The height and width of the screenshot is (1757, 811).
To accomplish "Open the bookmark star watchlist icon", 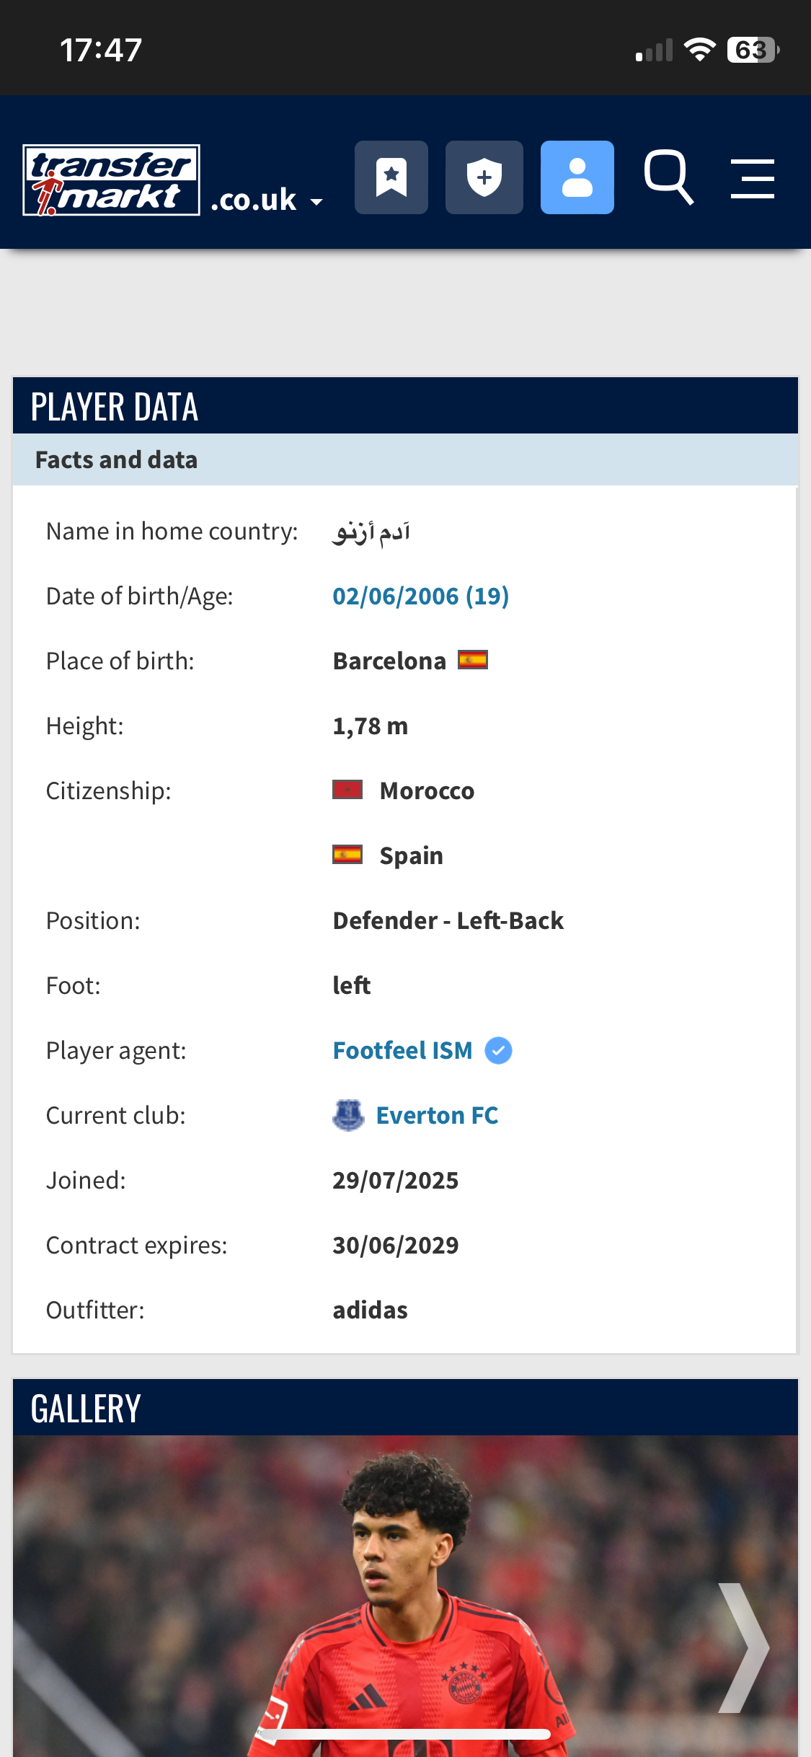I will click(391, 177).
